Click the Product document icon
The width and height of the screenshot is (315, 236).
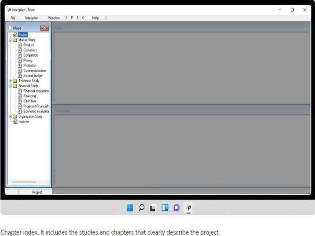[x=20, y=45]
